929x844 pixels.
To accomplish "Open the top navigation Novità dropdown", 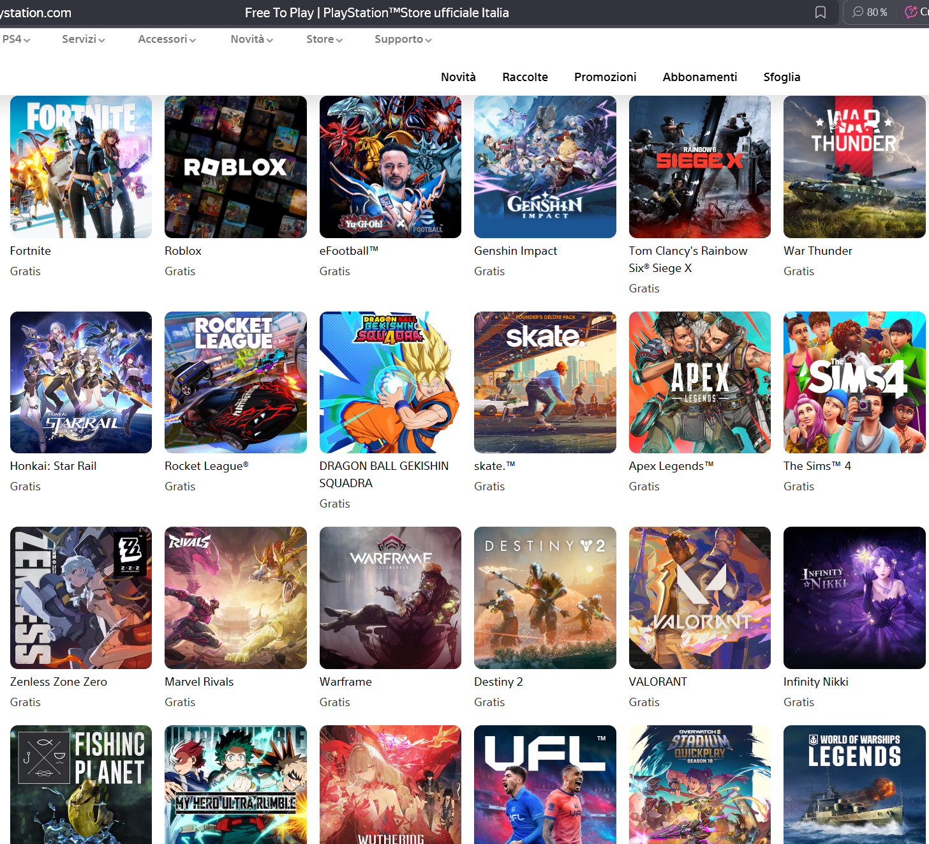I will click(x=252, y=39).
